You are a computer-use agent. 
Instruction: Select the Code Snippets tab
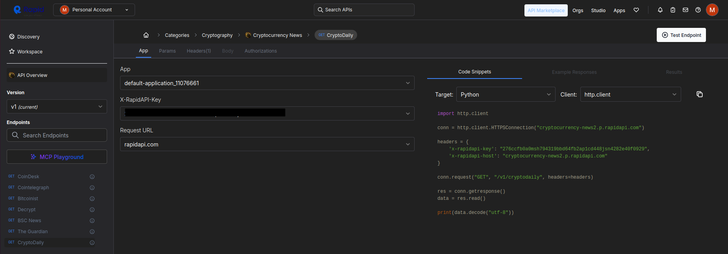[x=474, y=72]
